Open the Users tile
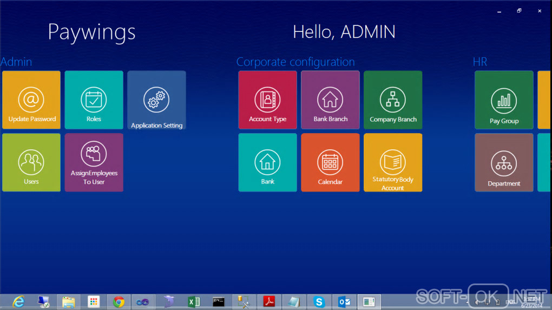The image size is (552, 310). [31, 162]
